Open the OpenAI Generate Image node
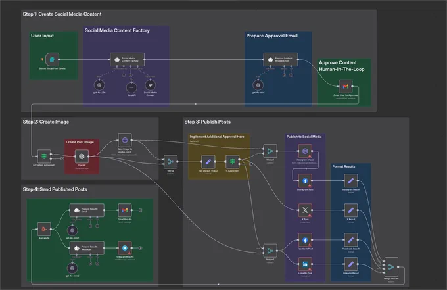 pyautogui.click(x=82, y=157)
